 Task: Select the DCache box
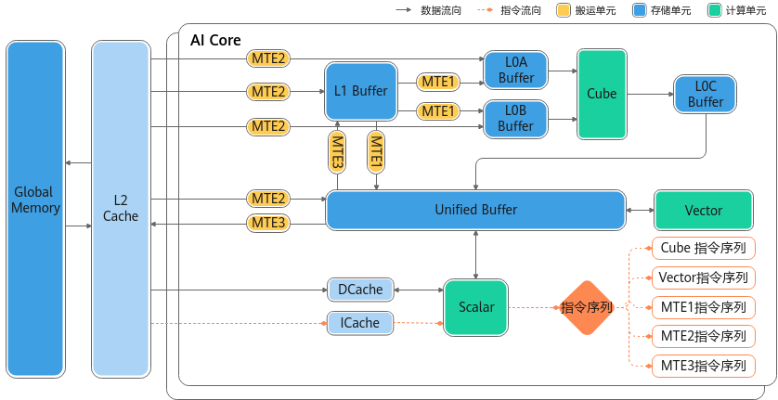(360, 290)
